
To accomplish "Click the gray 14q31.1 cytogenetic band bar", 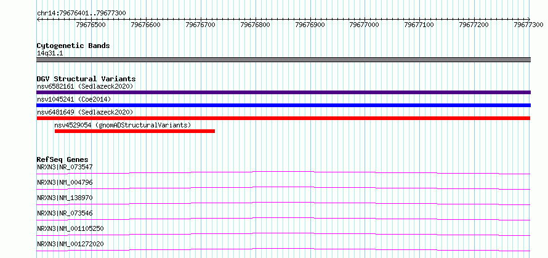I will pyautogui.click(x=283, y=60).
